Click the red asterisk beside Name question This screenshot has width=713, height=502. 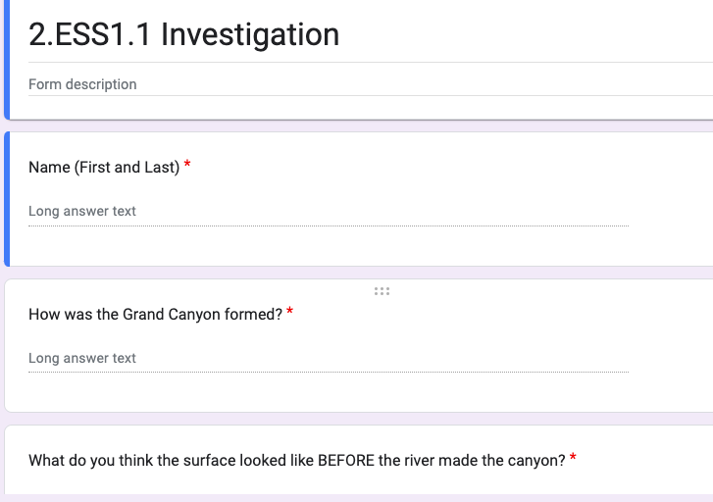pyautogui.click(x=187, y=166)
